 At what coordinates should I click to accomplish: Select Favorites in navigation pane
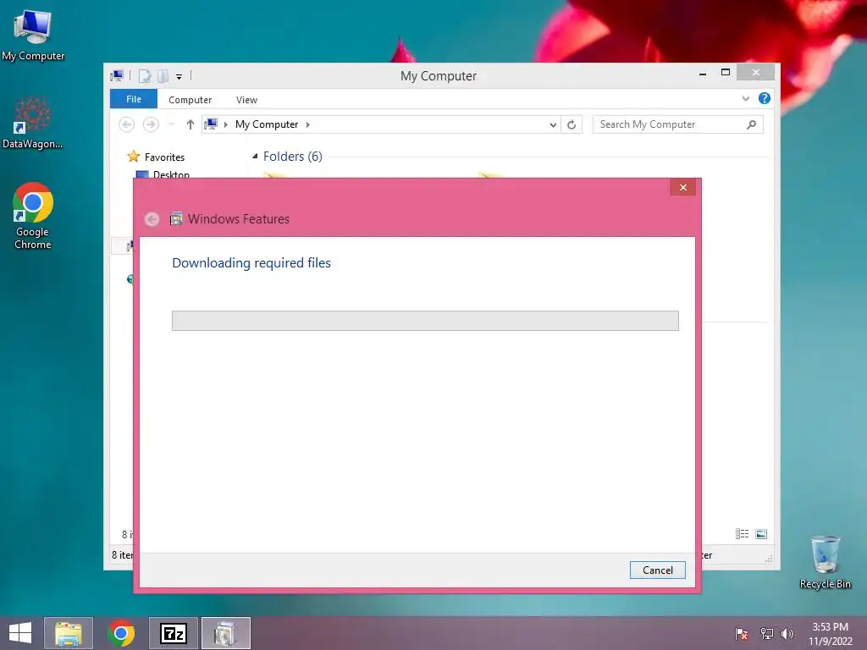(164, 157)
